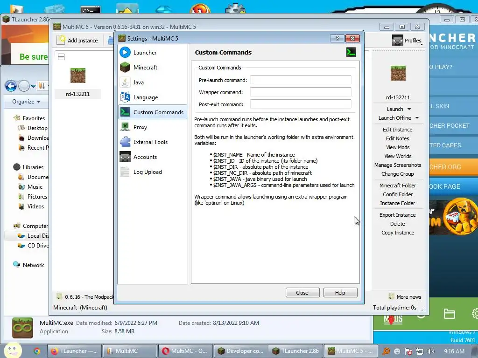Select the Custom Commands settings page
478x358 pixels.
153,112
